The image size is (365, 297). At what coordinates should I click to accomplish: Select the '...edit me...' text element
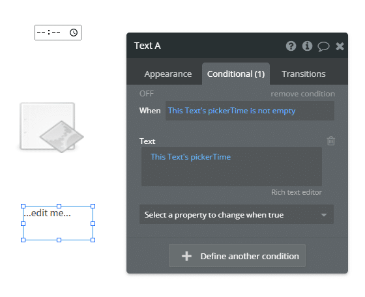coord(58,223)
